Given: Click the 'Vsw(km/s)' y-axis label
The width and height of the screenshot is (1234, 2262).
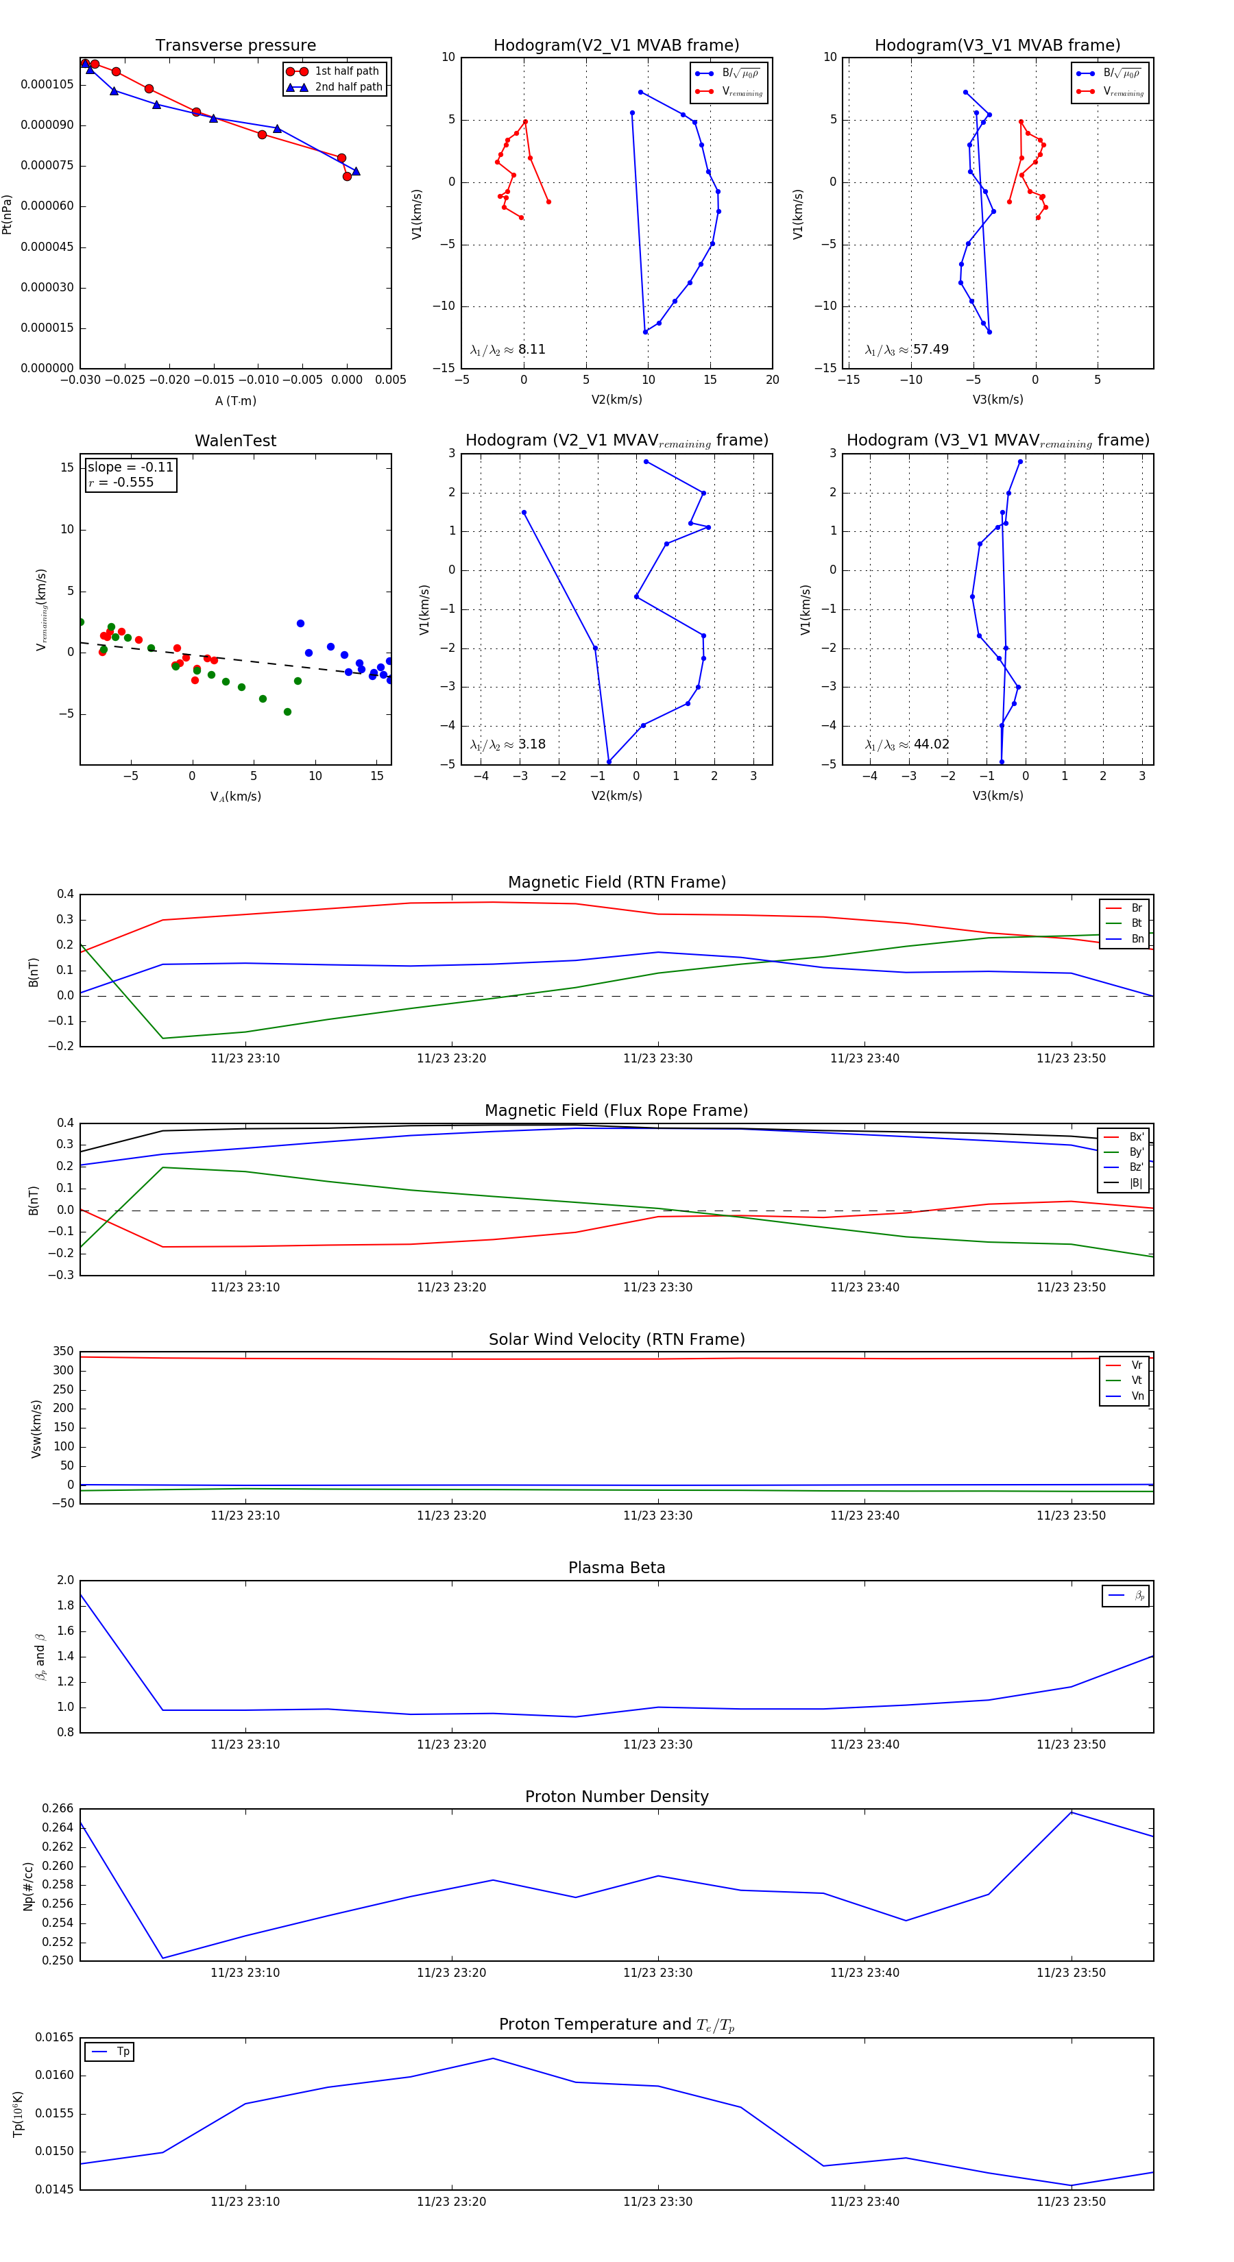Looking at the screenshot, I should 36,1428.
